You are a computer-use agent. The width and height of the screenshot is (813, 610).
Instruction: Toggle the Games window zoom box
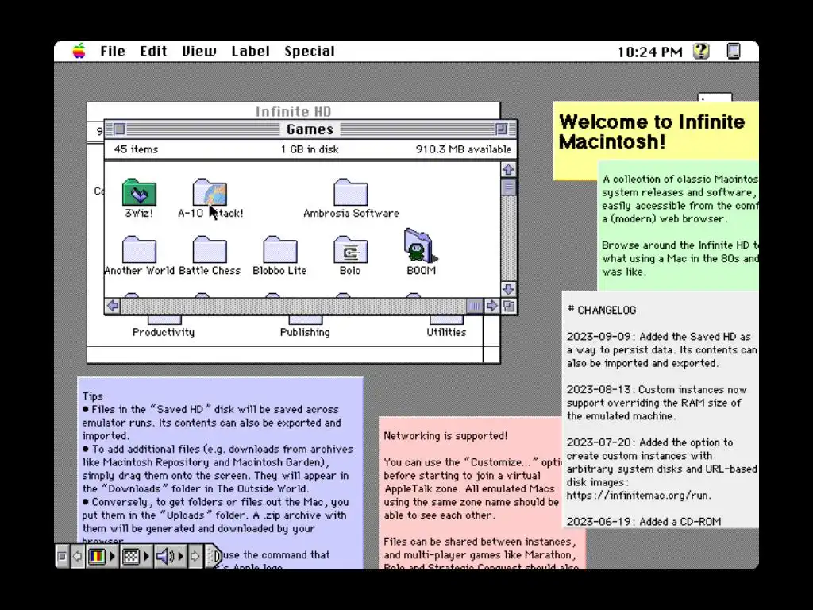(502, 129)
